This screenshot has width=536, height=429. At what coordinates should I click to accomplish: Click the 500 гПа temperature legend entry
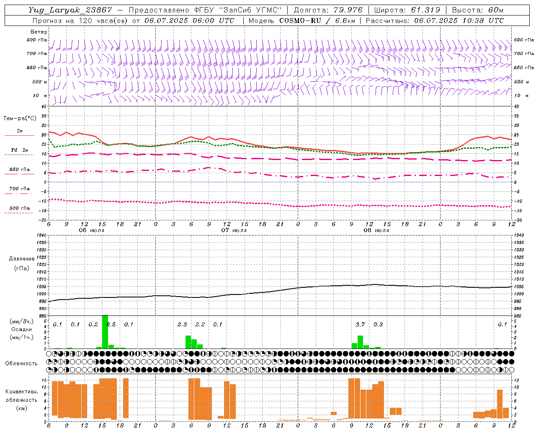19,209
